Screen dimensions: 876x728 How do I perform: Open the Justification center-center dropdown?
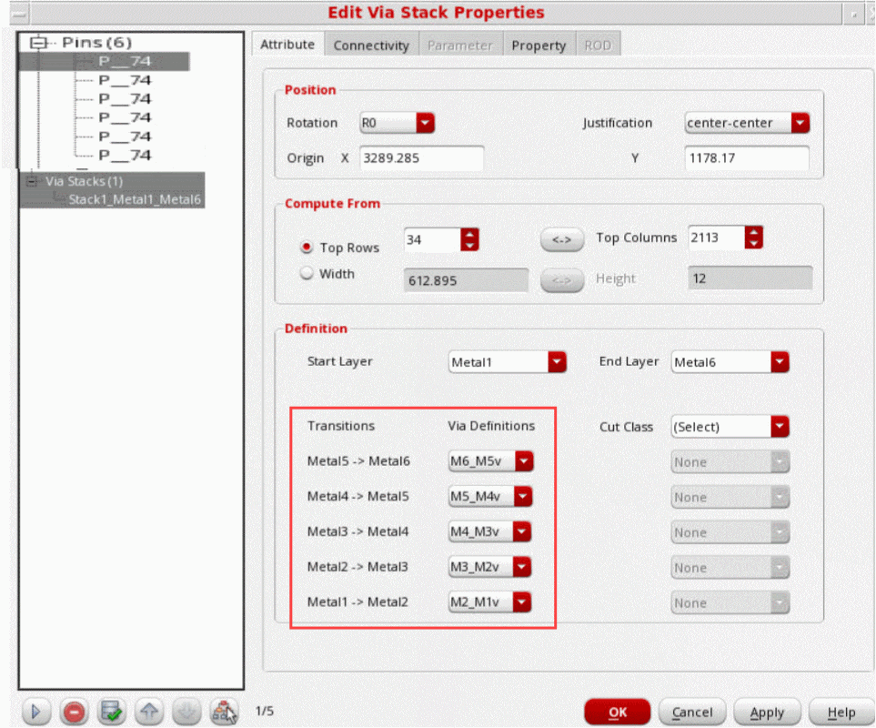tap(800, 123)
